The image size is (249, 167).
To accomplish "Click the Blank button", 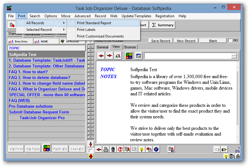I will [213, 41].
